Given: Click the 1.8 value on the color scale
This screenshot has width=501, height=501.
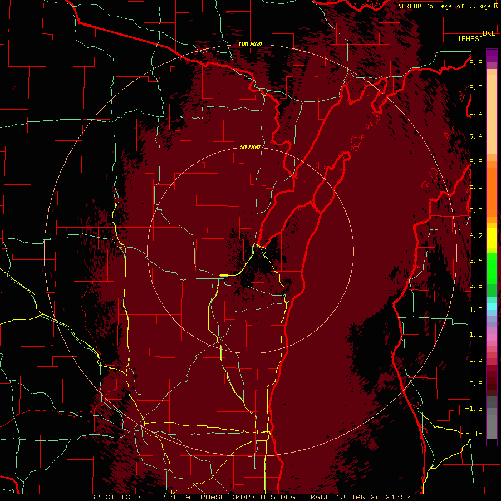Looking at the screenshot, I should pos(476,310).
